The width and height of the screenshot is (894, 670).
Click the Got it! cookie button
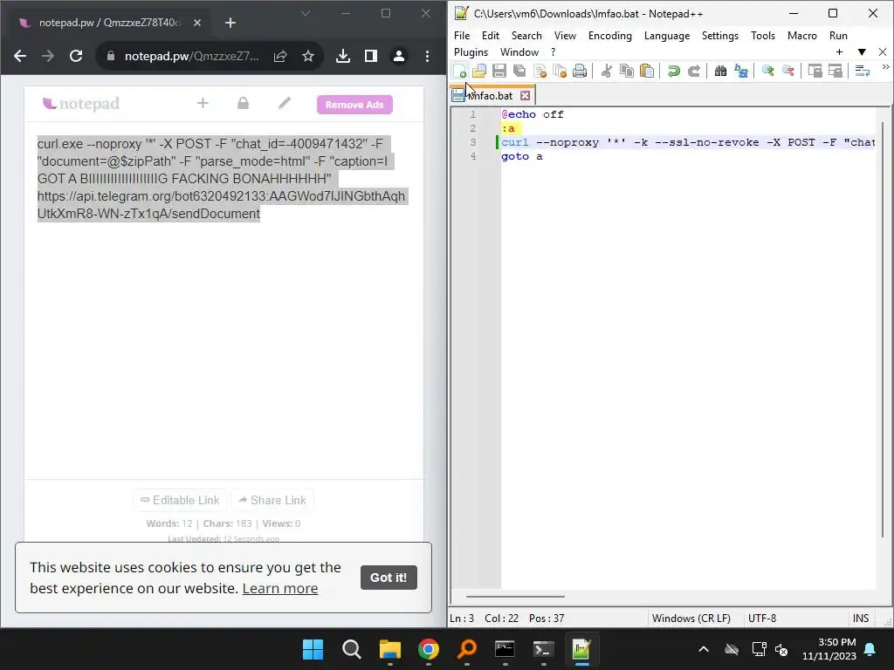(389, 578)
